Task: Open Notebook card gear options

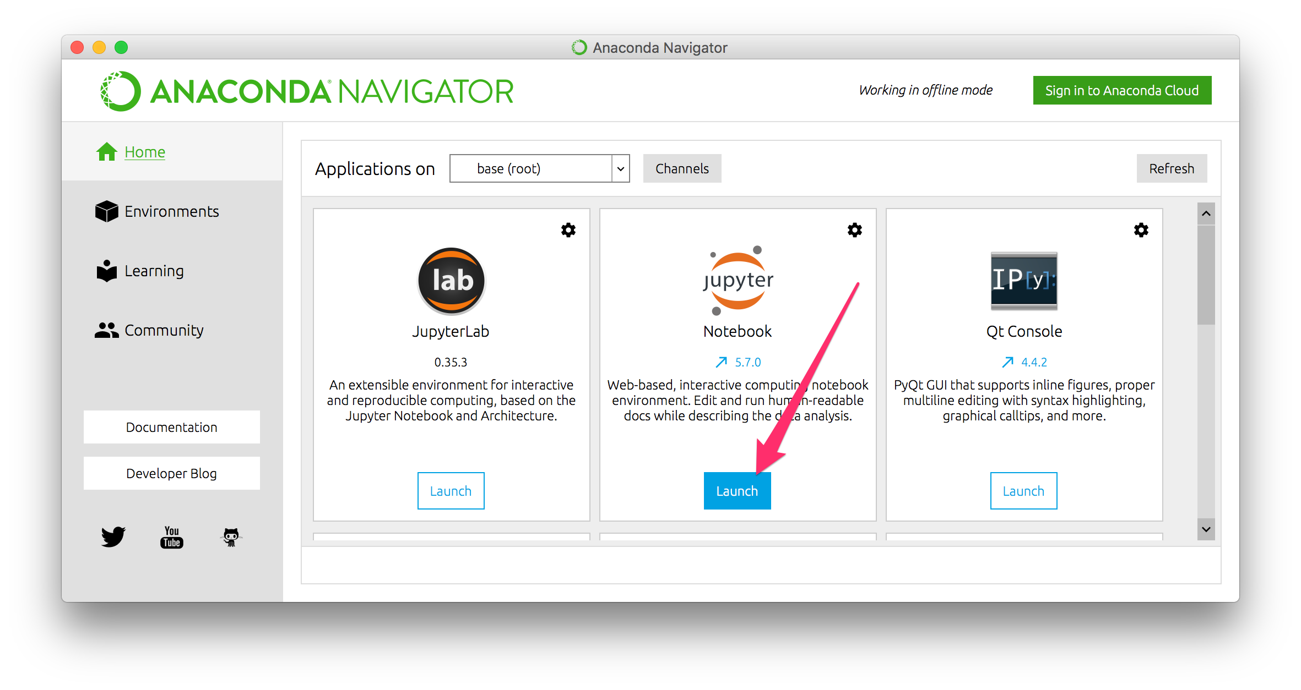Action: [x=854, y=230]
